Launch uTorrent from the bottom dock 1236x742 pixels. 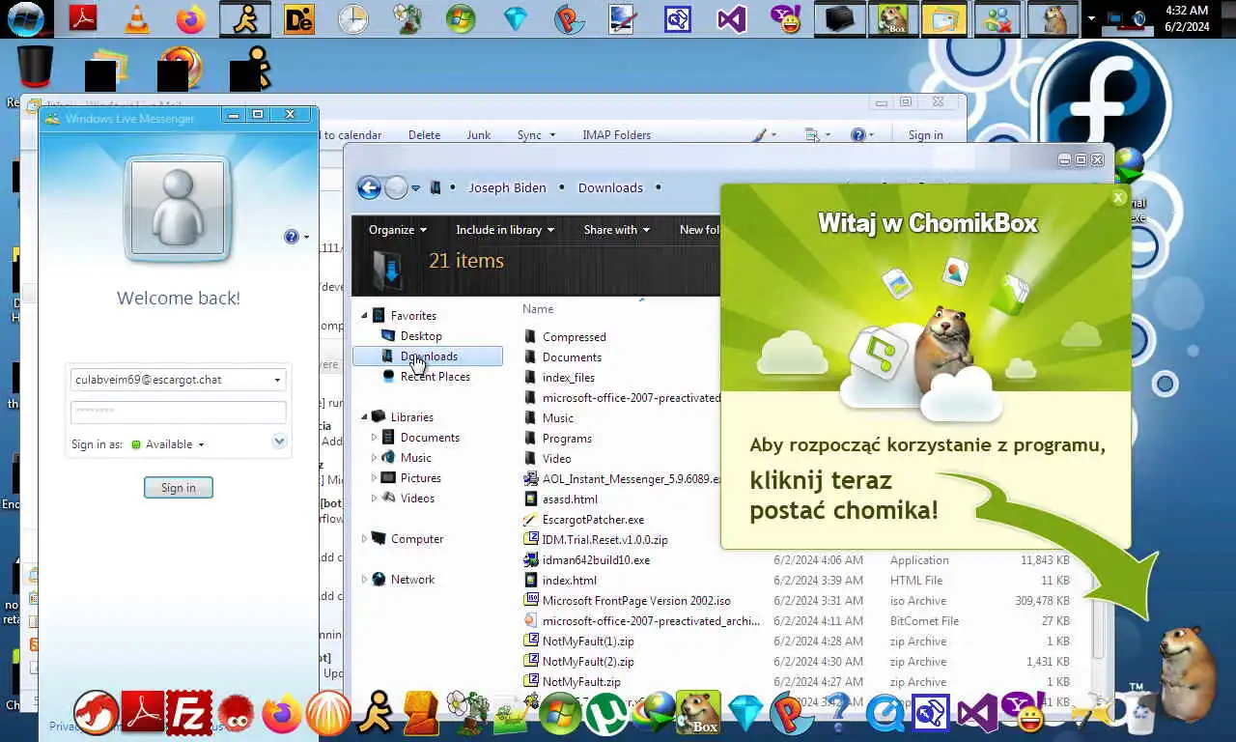(x=606, y=715)
